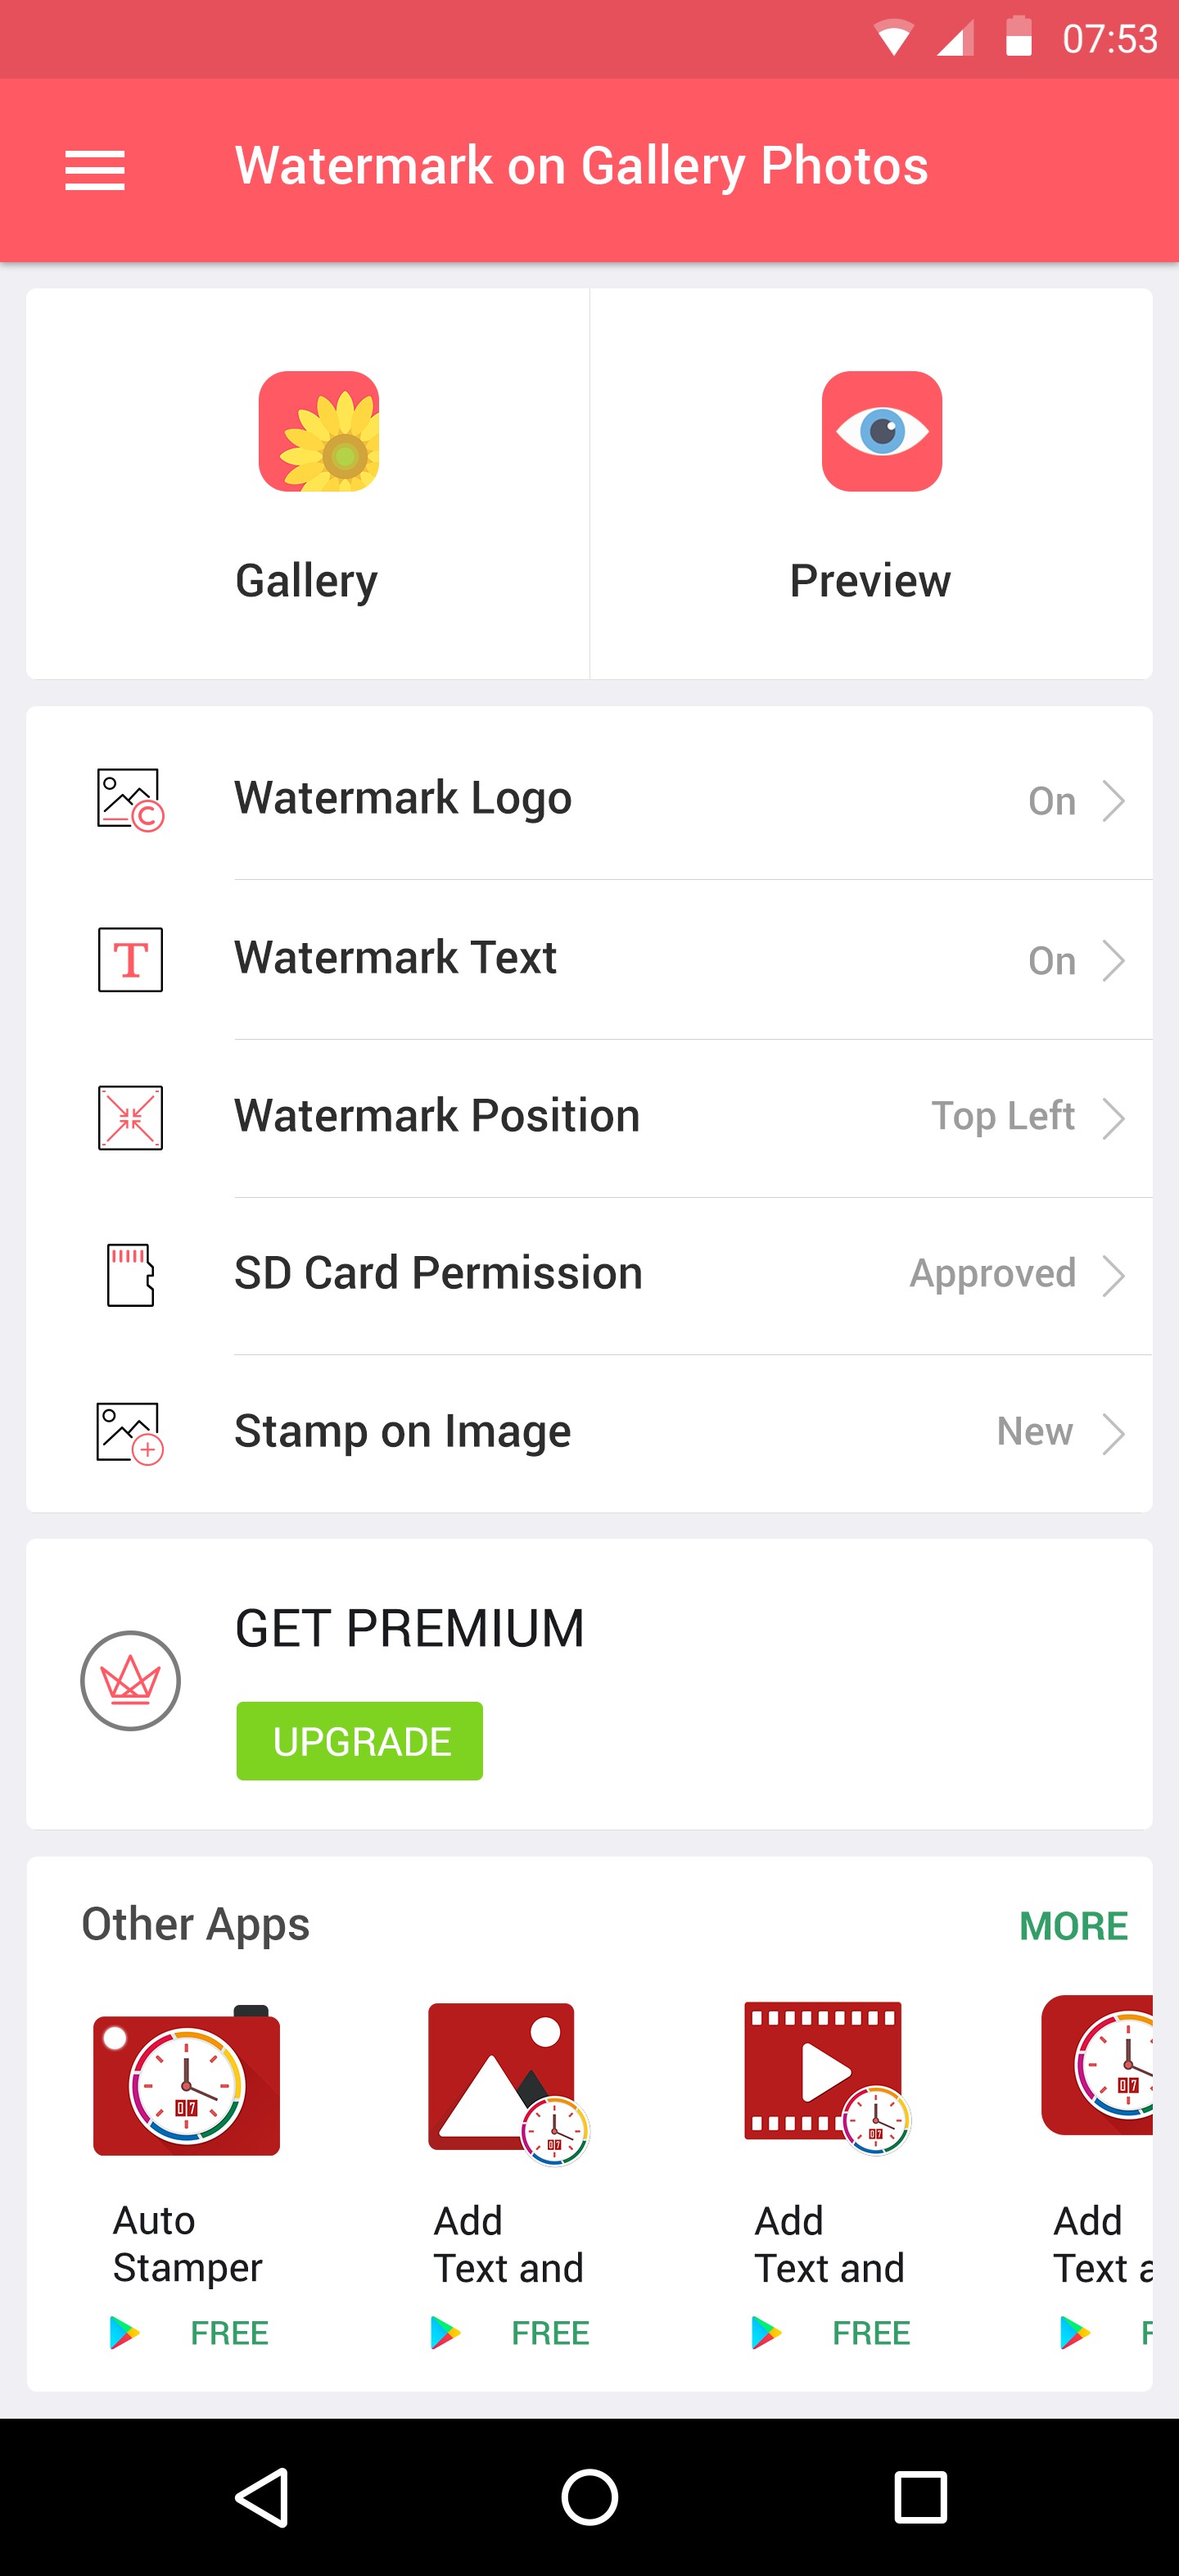Tap the Watermark Position arrows icon
The width and height of the screenshot is (1179, 2576).
130,1117
